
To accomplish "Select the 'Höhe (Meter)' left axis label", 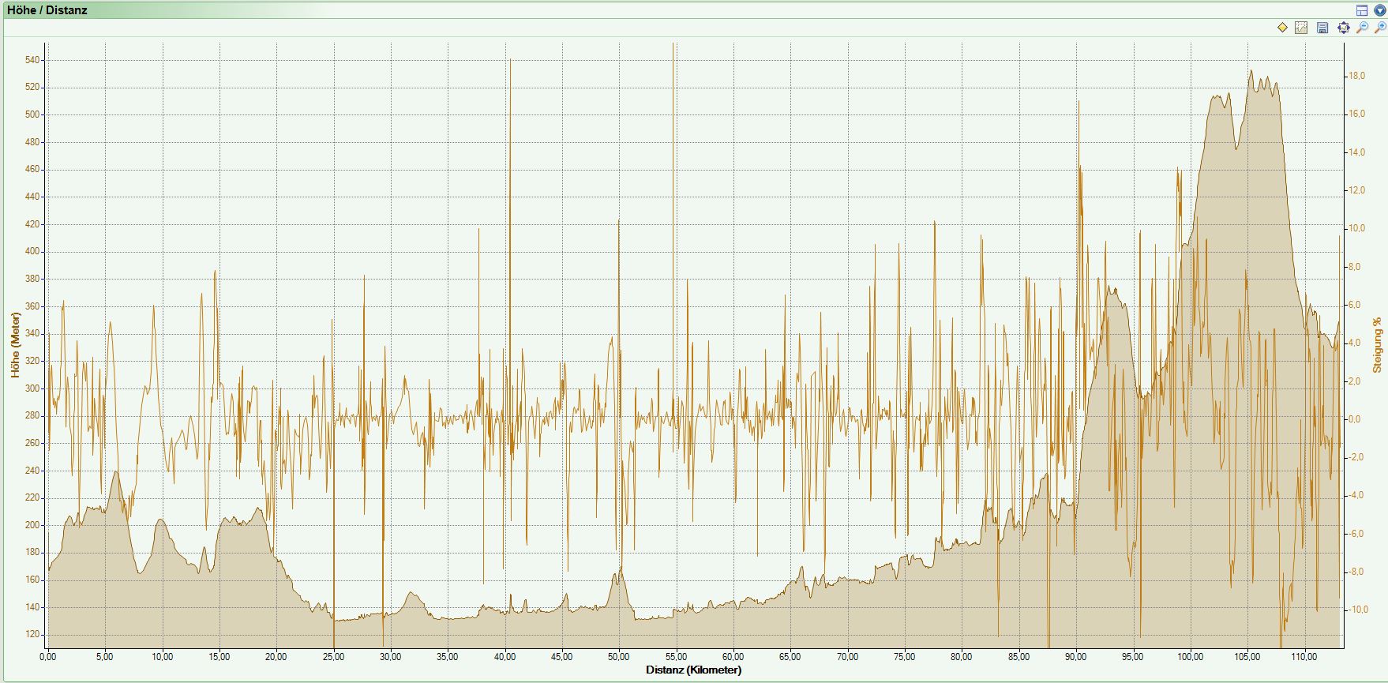I will [15, 345].
